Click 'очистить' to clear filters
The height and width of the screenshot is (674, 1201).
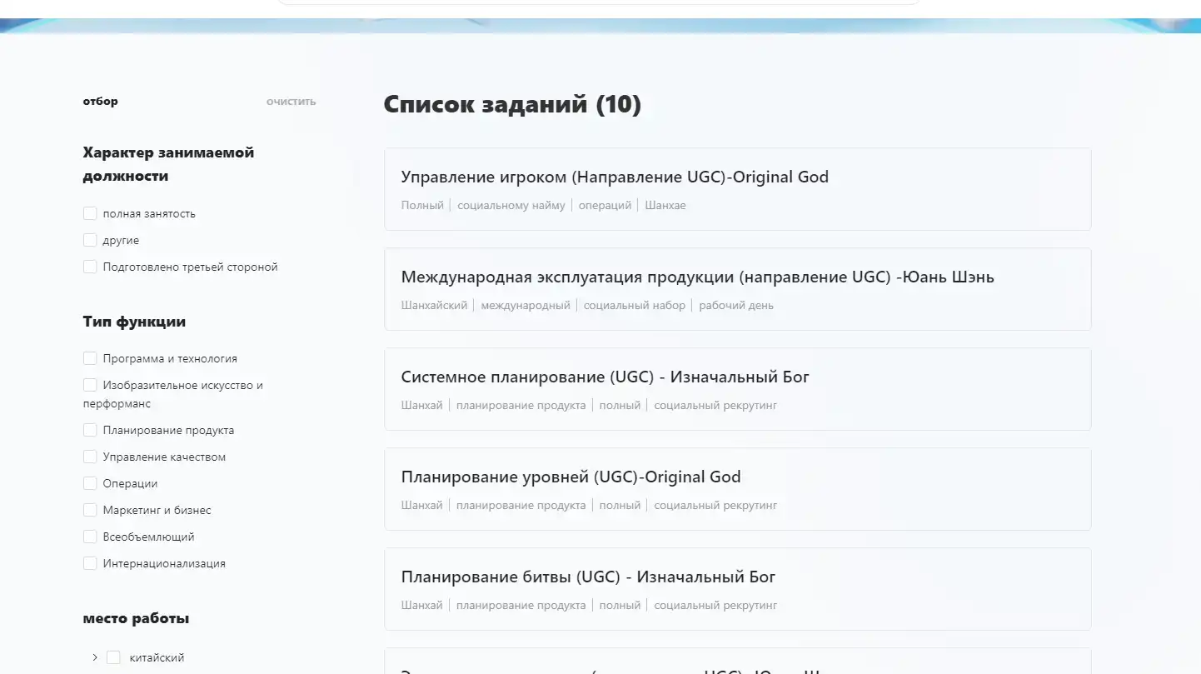point(291,102)
